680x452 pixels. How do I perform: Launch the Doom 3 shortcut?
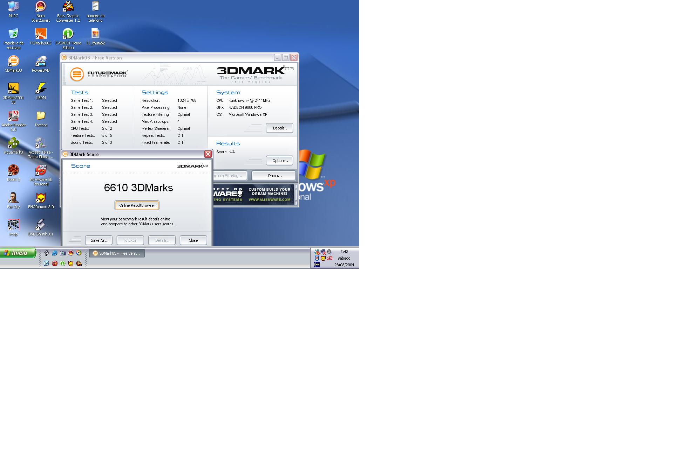(13, 171)
